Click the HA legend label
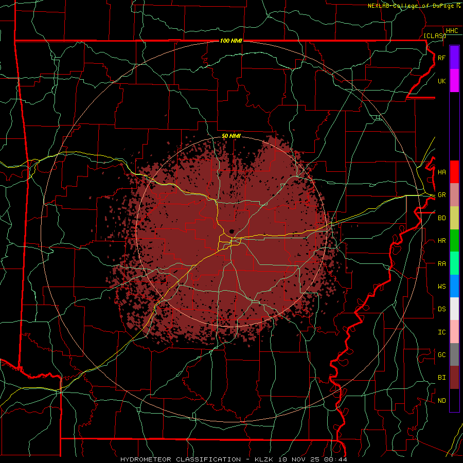 441,172
